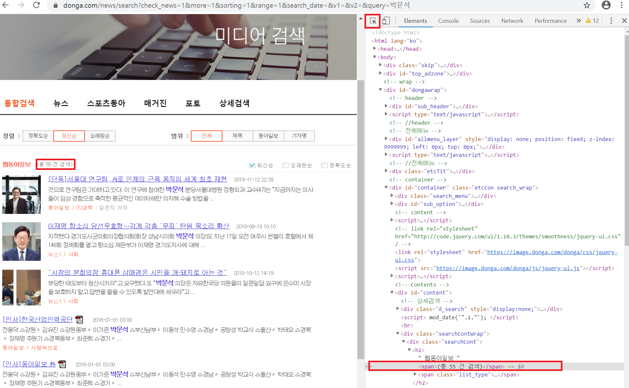Open the [인사]동아일보 外 article link
Viewport: 629px width, 388px height.
[29, 364]
